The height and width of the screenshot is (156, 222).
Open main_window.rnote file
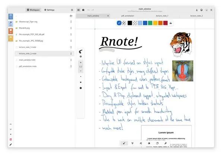point(44,60)
